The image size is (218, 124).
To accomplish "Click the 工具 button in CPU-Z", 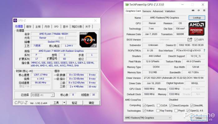I will click(56, 103).
